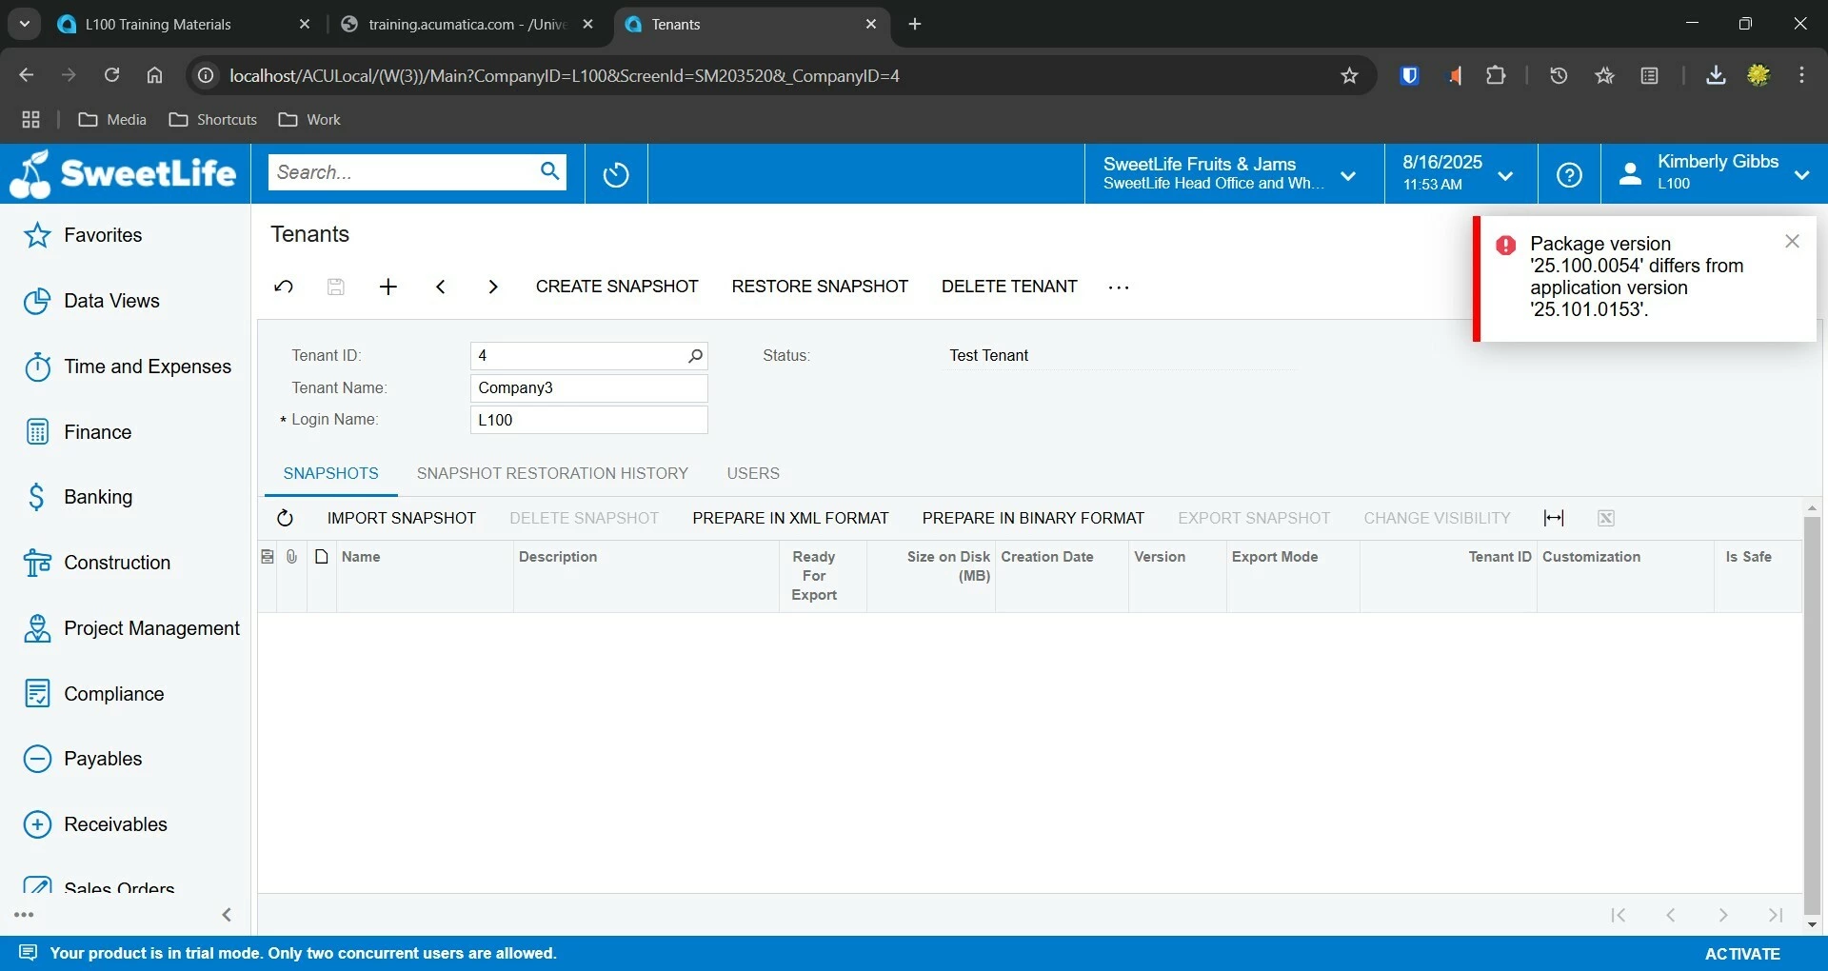Open the Construction workspace
This screenshot has width=1828, height=971.
(96, 563)
